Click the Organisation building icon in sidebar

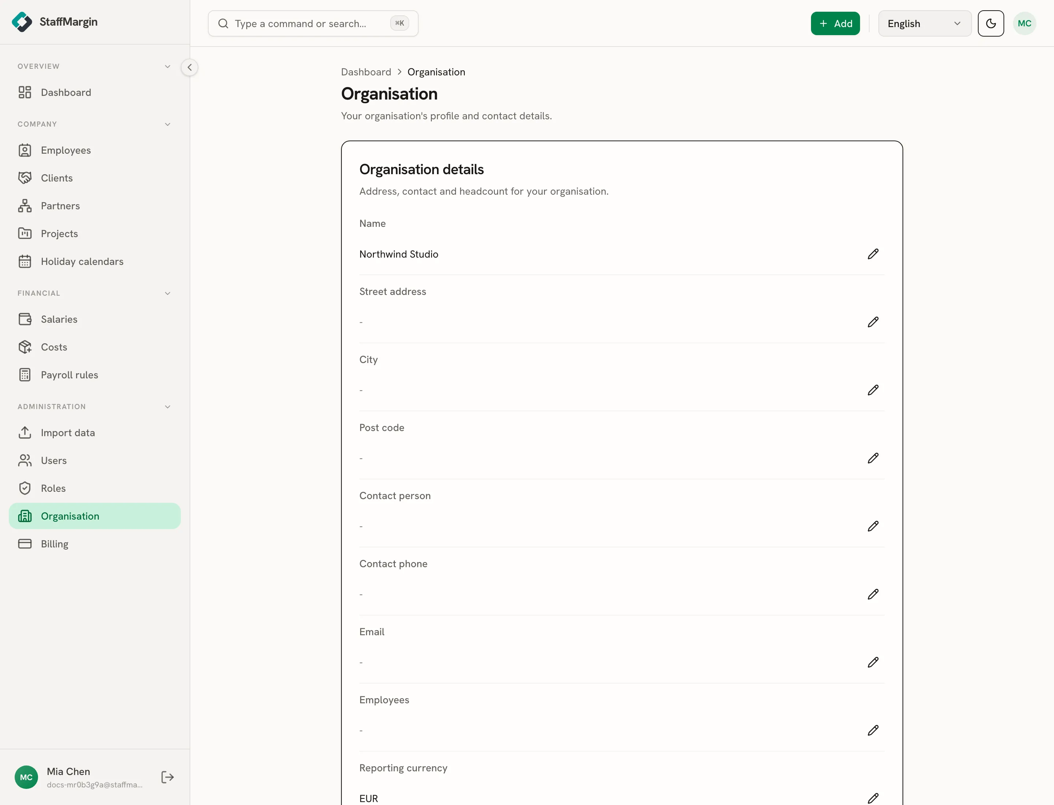point(25,516)
